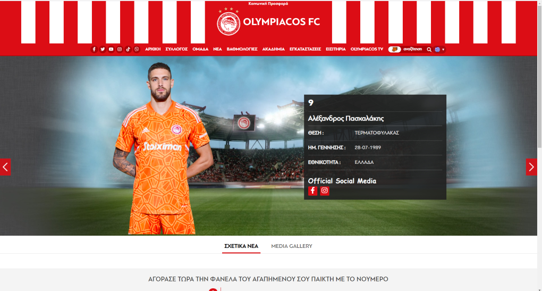Open the TikTok icon in header
Screen dimensions: 542x291
point(128,49)
